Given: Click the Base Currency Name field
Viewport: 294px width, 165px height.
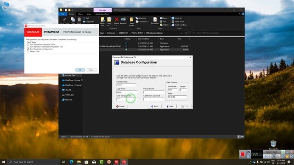Looking at the screenshot, I should 177,97.
